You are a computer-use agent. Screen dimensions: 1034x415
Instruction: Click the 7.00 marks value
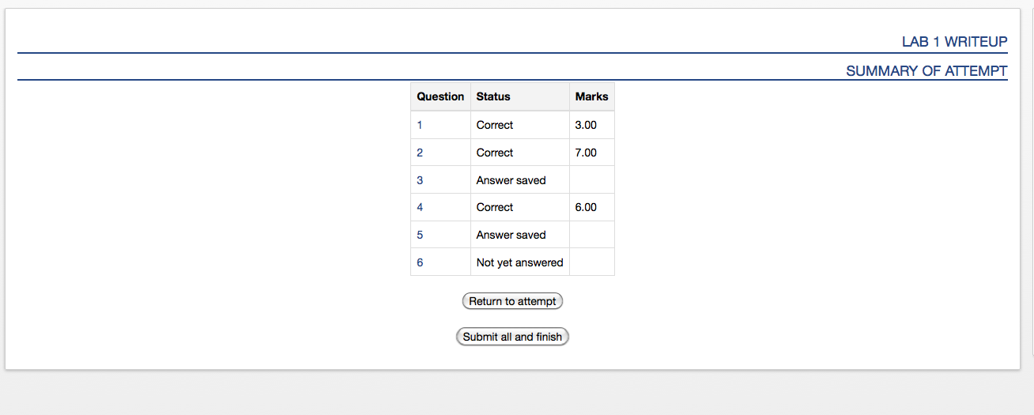[x=586, y=153]
